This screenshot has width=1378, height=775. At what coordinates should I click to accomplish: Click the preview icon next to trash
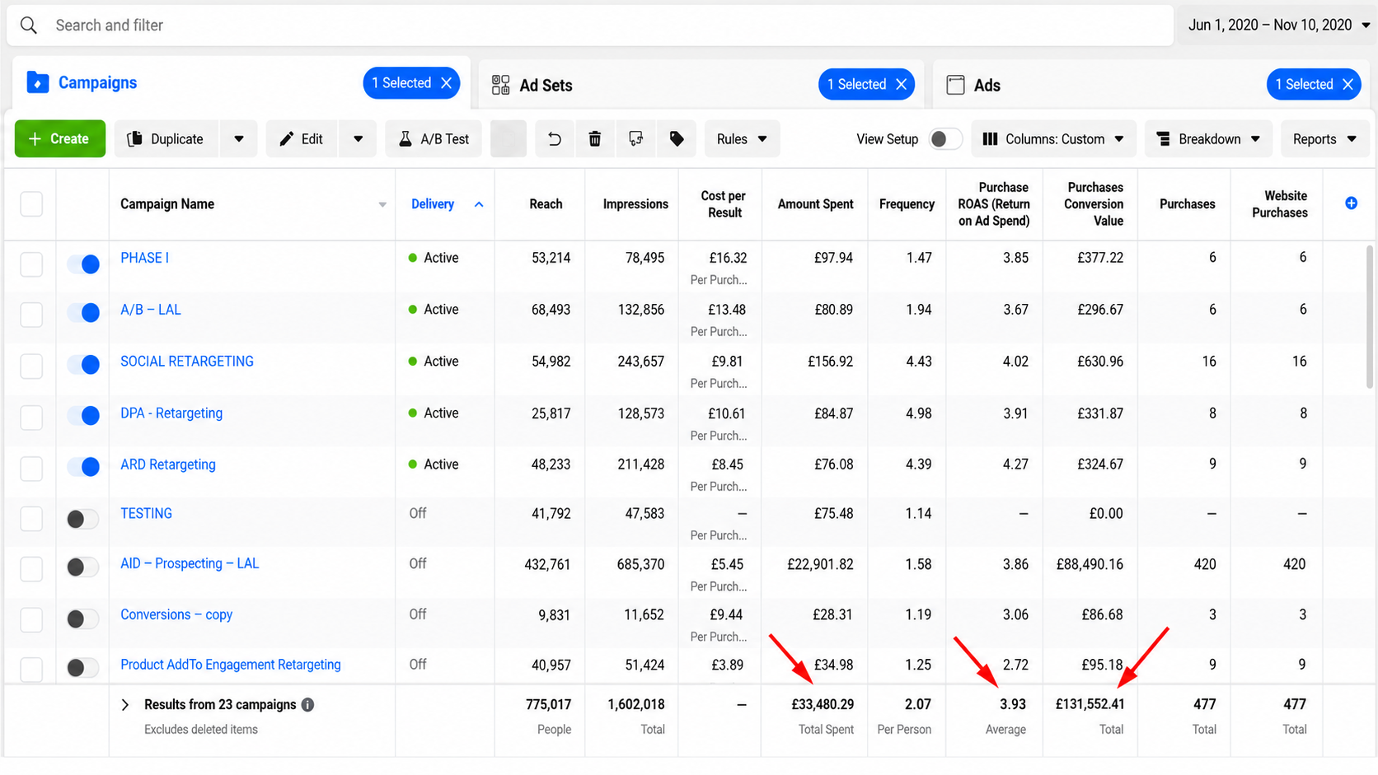click(x=635, y=139)
